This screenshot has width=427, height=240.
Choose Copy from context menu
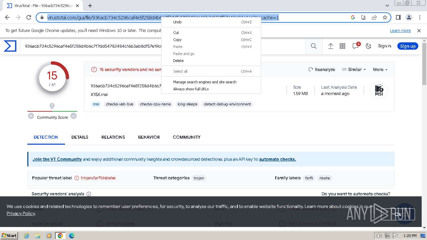211,40
